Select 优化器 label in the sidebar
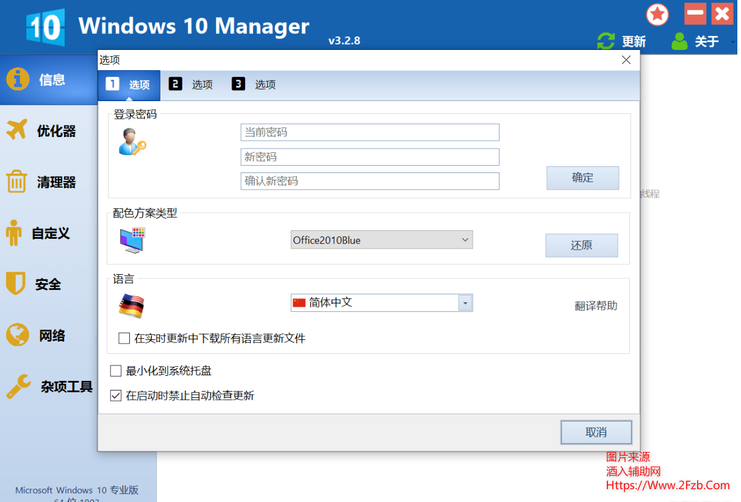Screen dimensions: 741x502 [x=57, y=131]
